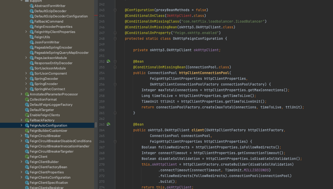Expand the PageJacksonModule tree node
Viewport: 333px width, 189px height.
pyautogui.click(x=26, y=58)
